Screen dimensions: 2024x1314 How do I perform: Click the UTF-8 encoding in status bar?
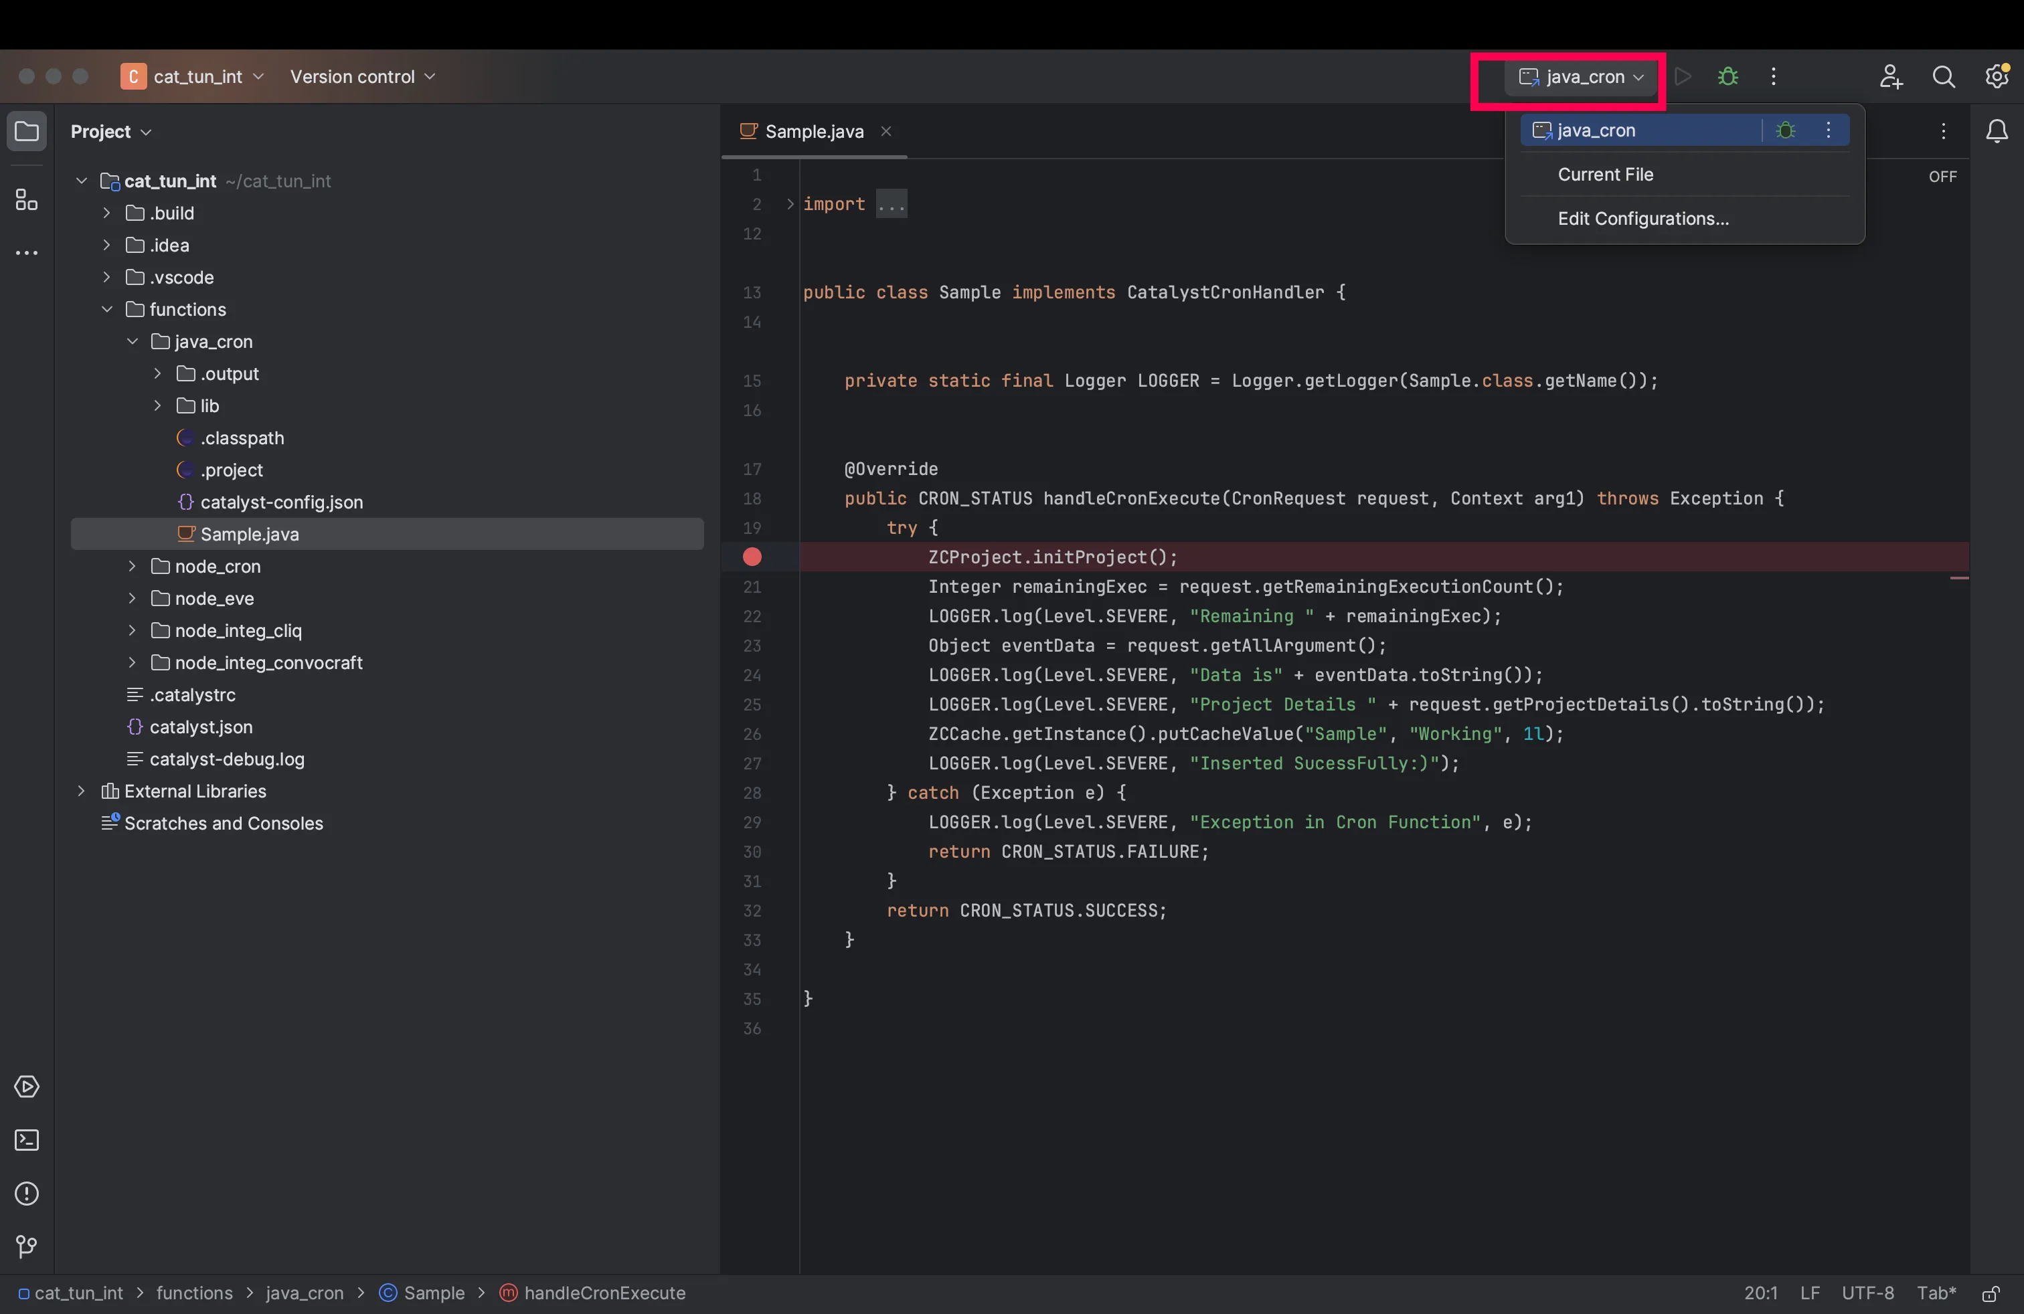pyautogui.click(x=1867, y=1293)
